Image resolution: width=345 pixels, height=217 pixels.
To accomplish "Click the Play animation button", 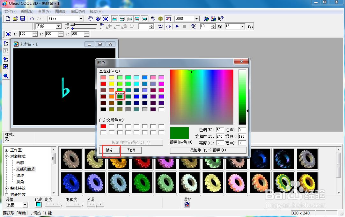I will 177,26.
